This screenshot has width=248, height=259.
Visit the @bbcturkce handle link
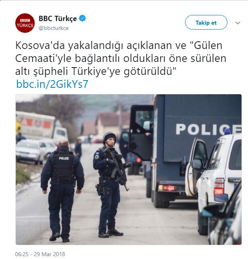(54, 28)
